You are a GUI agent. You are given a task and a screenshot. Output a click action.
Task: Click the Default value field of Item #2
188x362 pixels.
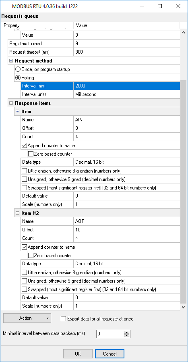click(x=127, y=298)
